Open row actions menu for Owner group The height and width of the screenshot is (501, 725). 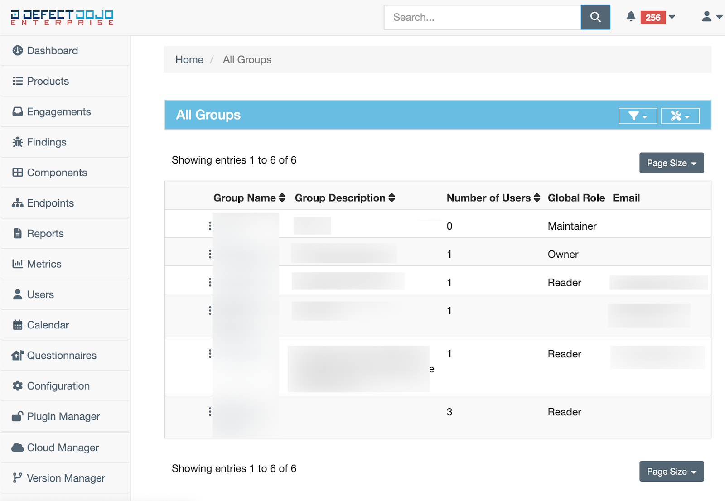click(x=210, y=254)
